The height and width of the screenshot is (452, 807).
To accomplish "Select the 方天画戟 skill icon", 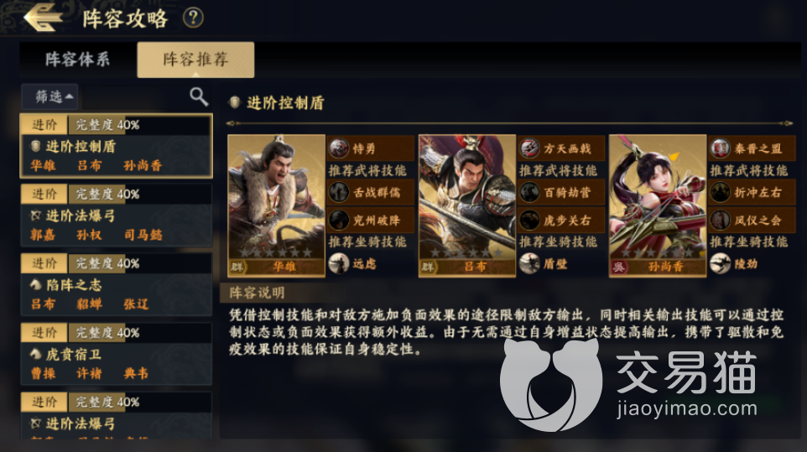I will (529, 148).
